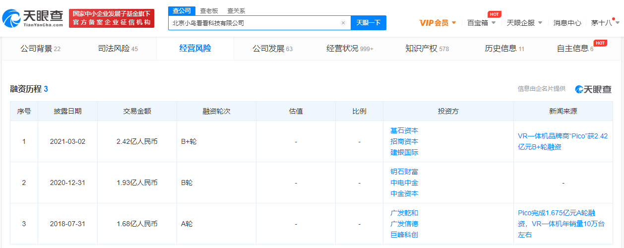The image size is (624, 248).
Task: Select the 查公司 search tab
Action: pos(181,10)
